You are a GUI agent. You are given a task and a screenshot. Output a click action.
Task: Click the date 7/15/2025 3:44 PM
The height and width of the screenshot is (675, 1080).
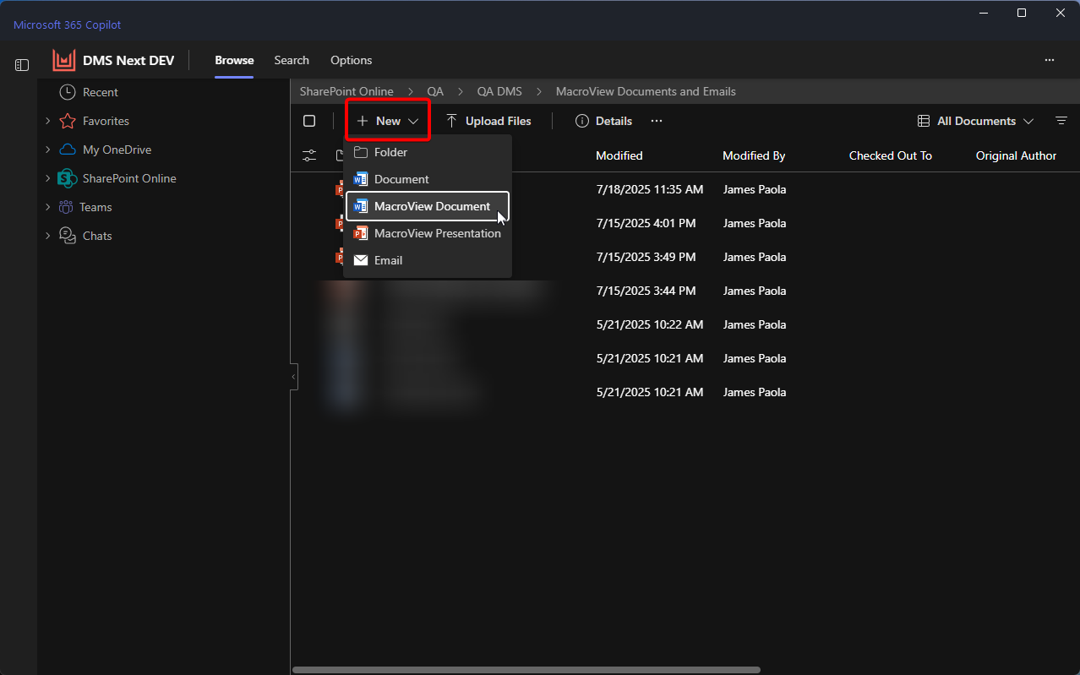(646, 291)
